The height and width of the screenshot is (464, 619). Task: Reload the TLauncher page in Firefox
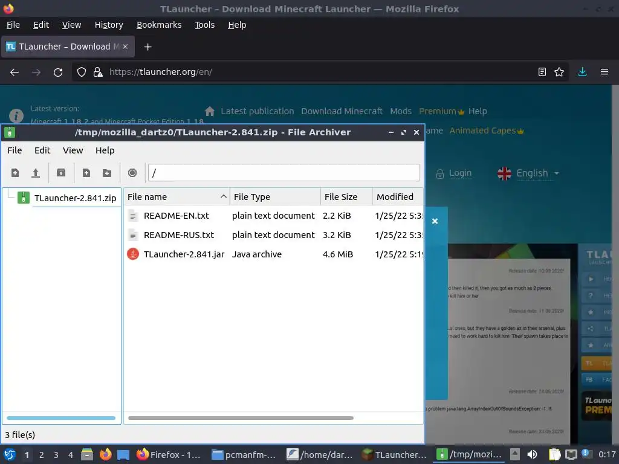(x=58, y=72)
